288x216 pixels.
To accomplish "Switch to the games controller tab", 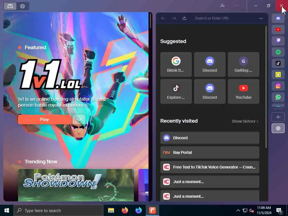I will point(10,6).
